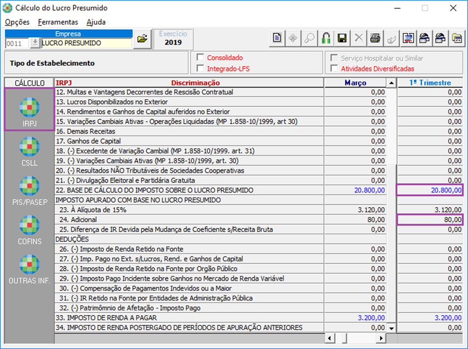This screenshot has width=468, height=349.
Task: Click the company code field 0011
Action: (x=18, y=43)
